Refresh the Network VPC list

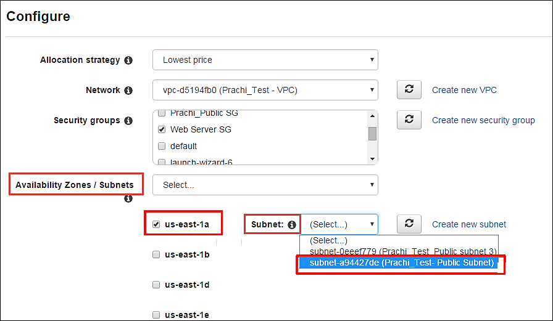click(409, 90)
